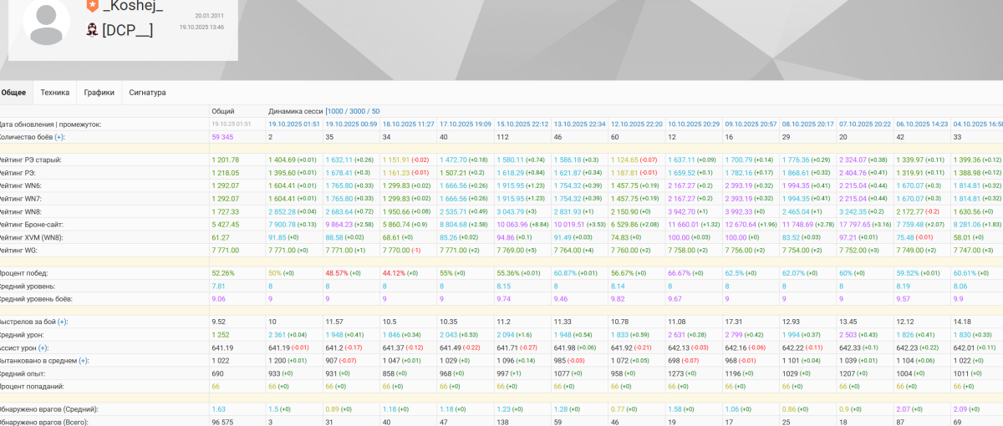This screenshot has width=1003, height=426.
Task: Open the 19.10.2025 01:51 session column
Action: coord(293,124)
